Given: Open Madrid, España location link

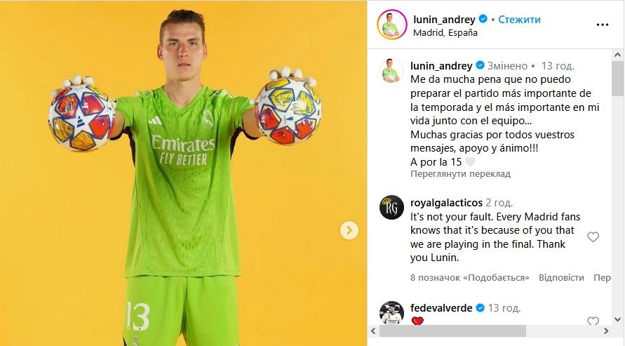Looking at the screenshot, I should [445, 33].
